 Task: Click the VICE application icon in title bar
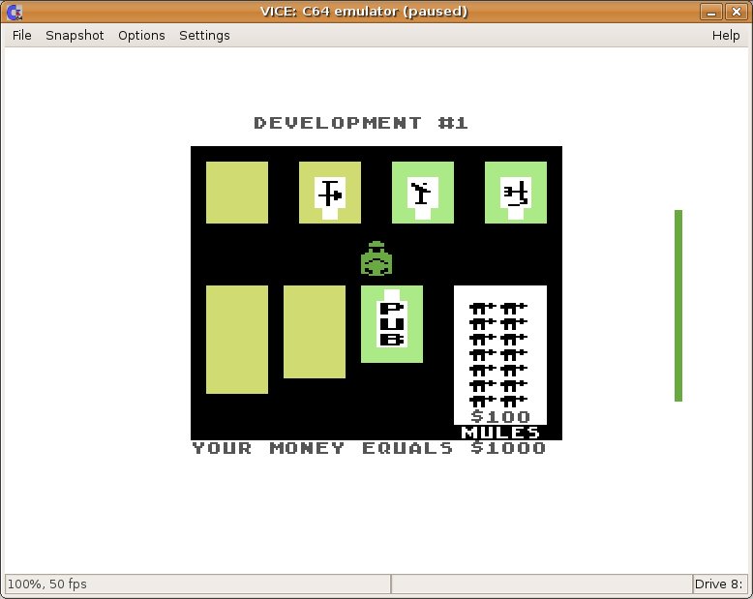tap(15, 12)
